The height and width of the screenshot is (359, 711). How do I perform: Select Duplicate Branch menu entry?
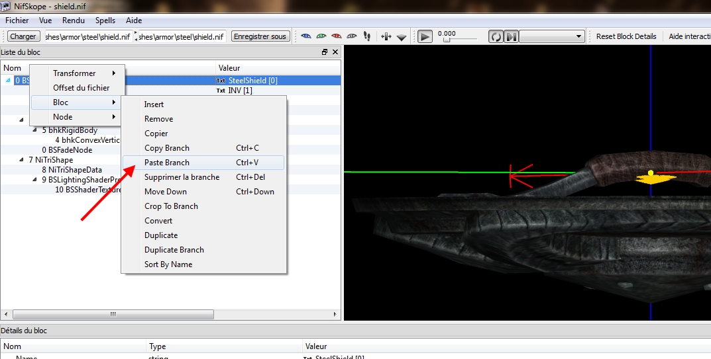203,249
